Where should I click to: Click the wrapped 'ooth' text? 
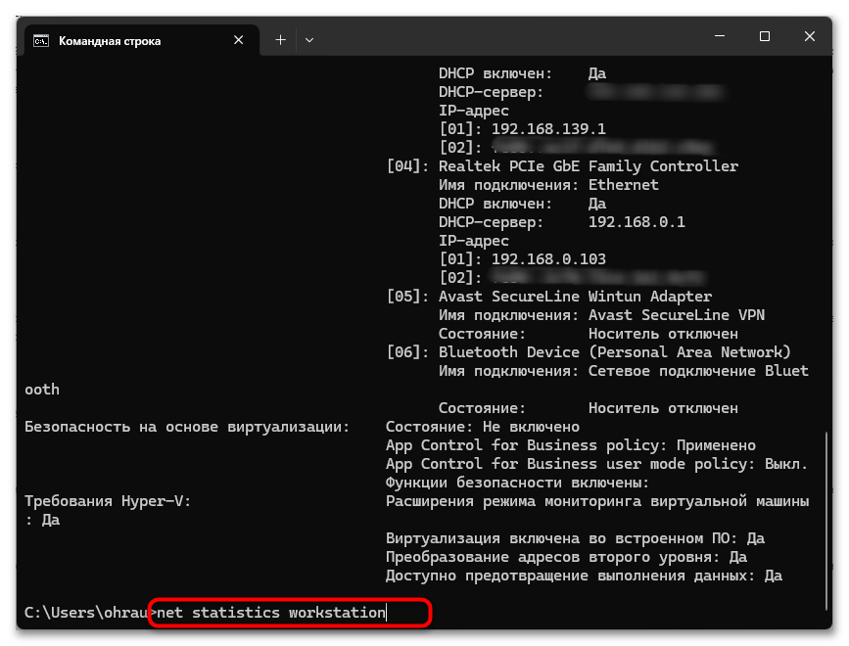click(x=42, y=390)
